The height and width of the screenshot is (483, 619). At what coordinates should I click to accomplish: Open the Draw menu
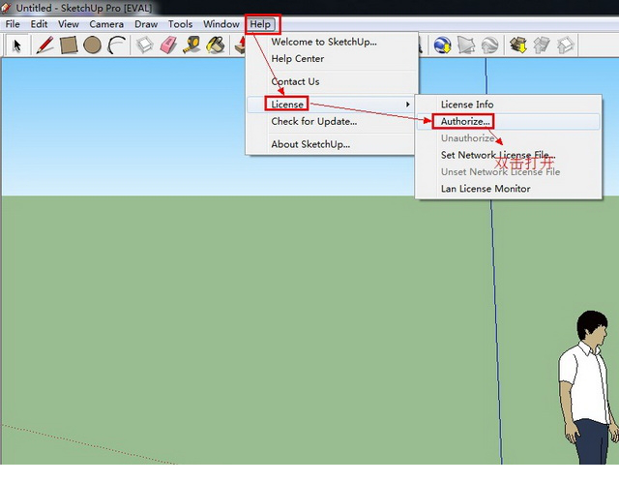pos(146,24)
